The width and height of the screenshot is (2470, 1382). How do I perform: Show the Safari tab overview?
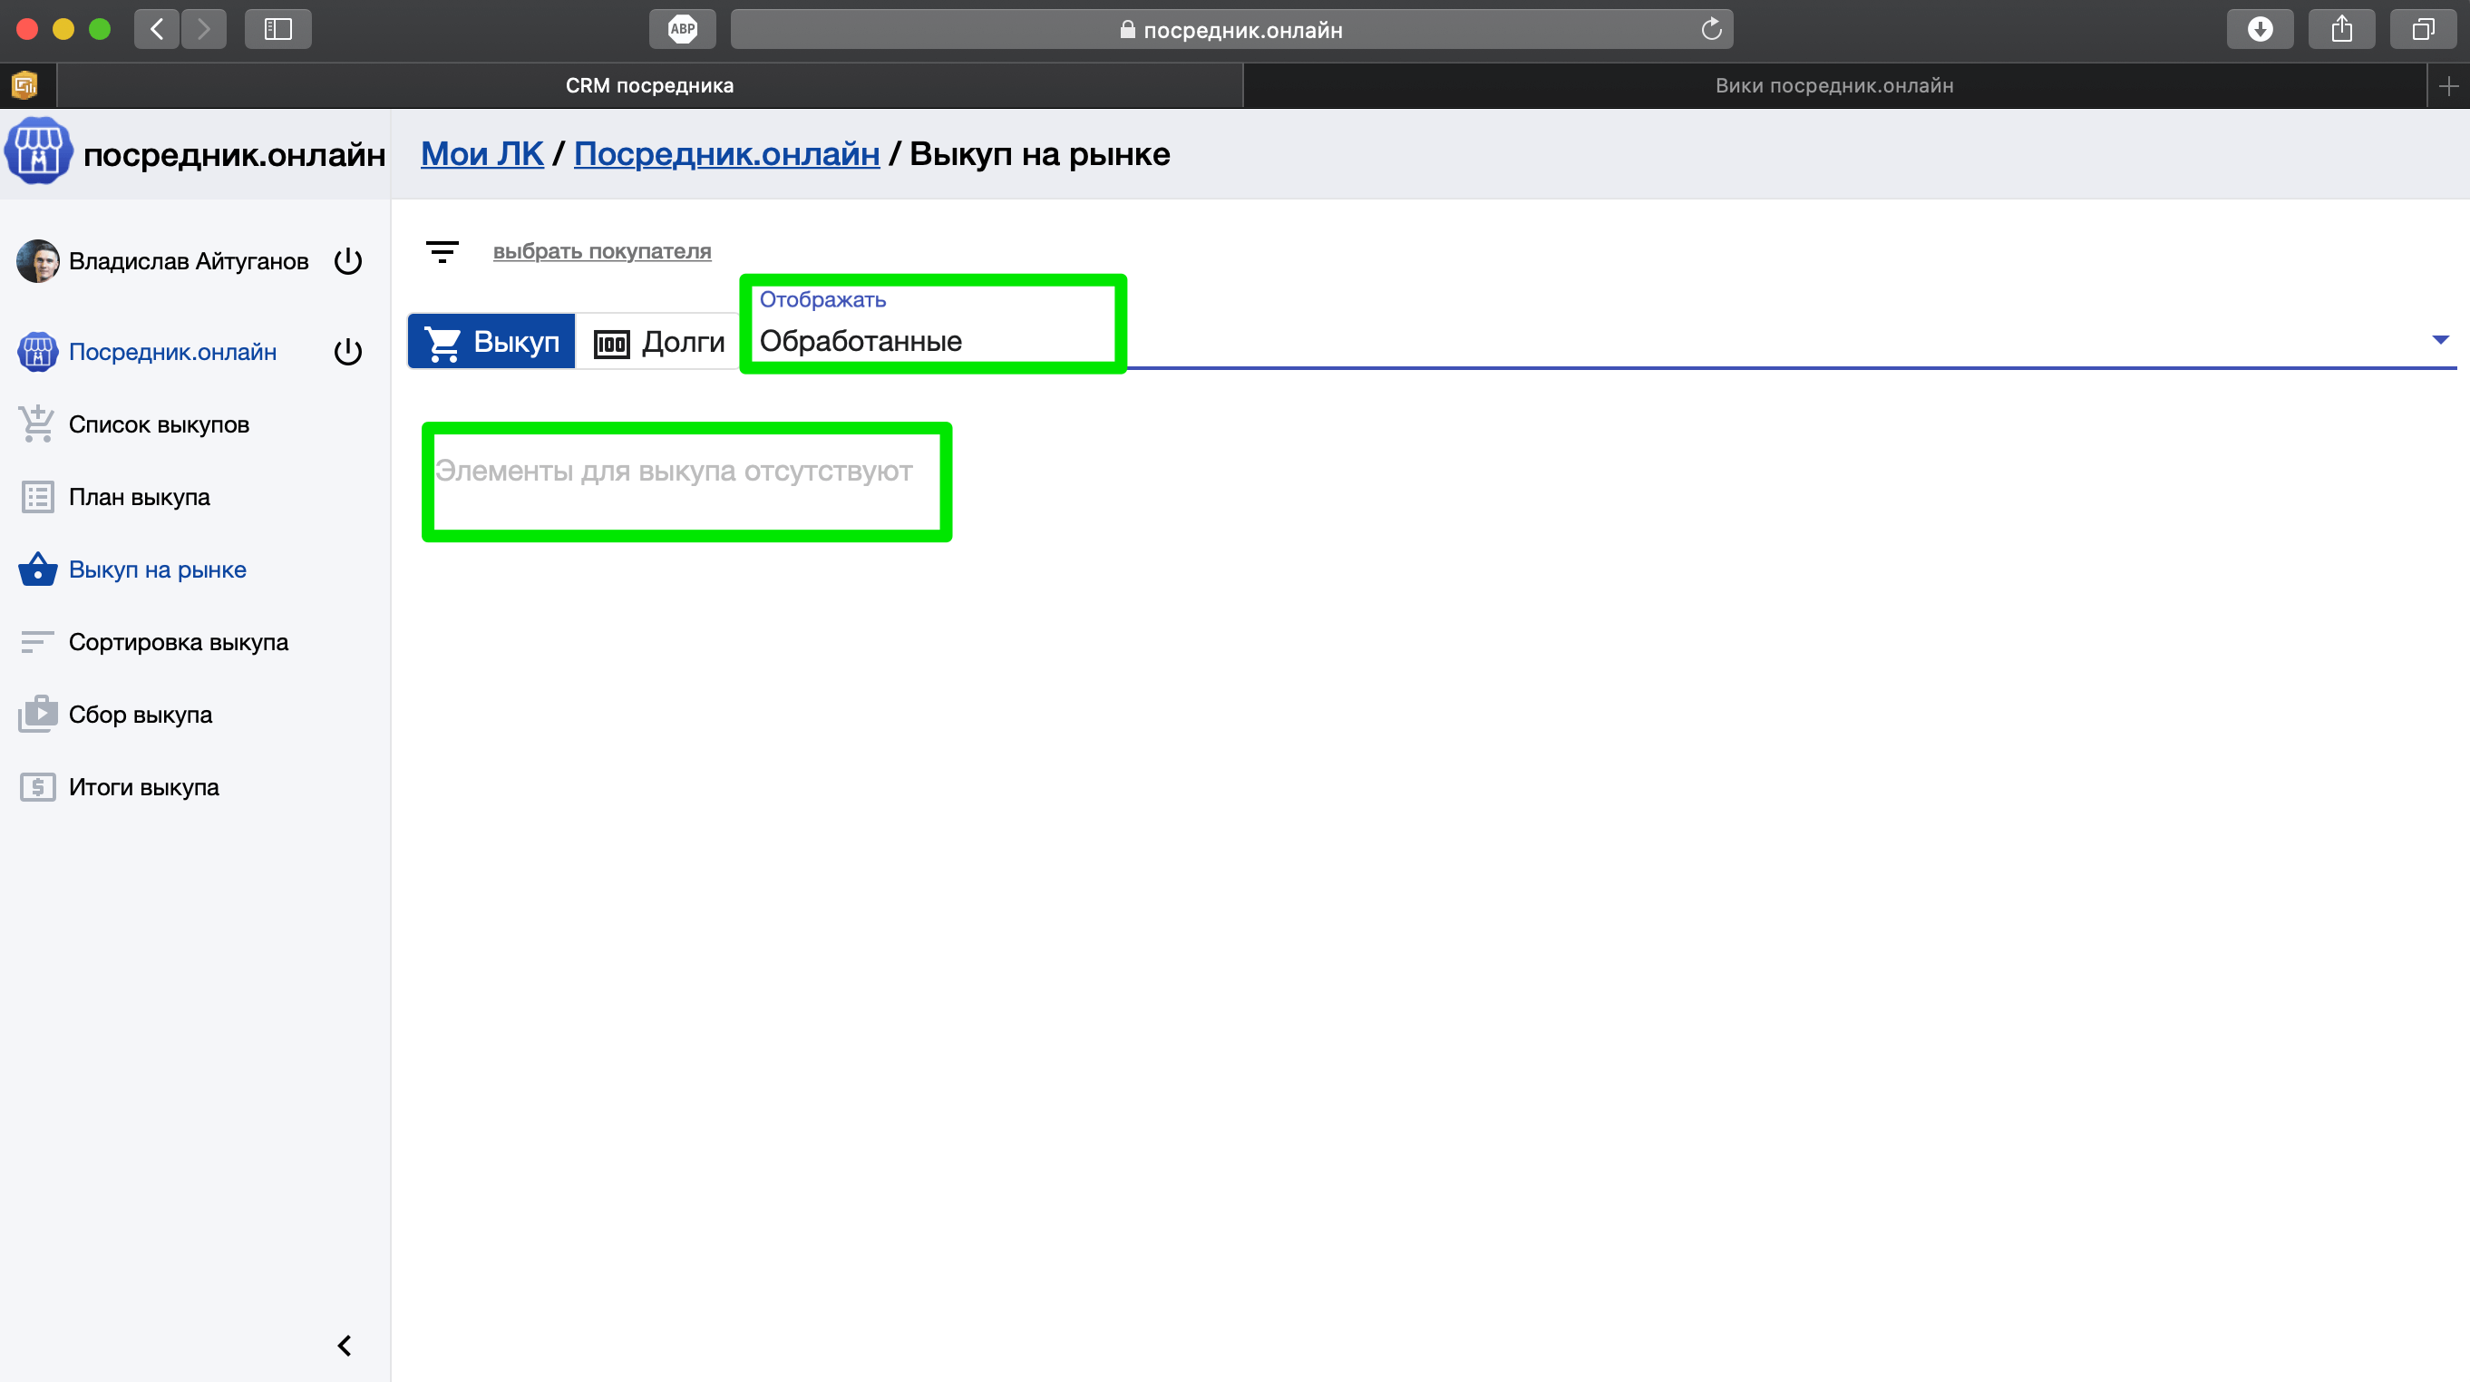coord(2422,29)
